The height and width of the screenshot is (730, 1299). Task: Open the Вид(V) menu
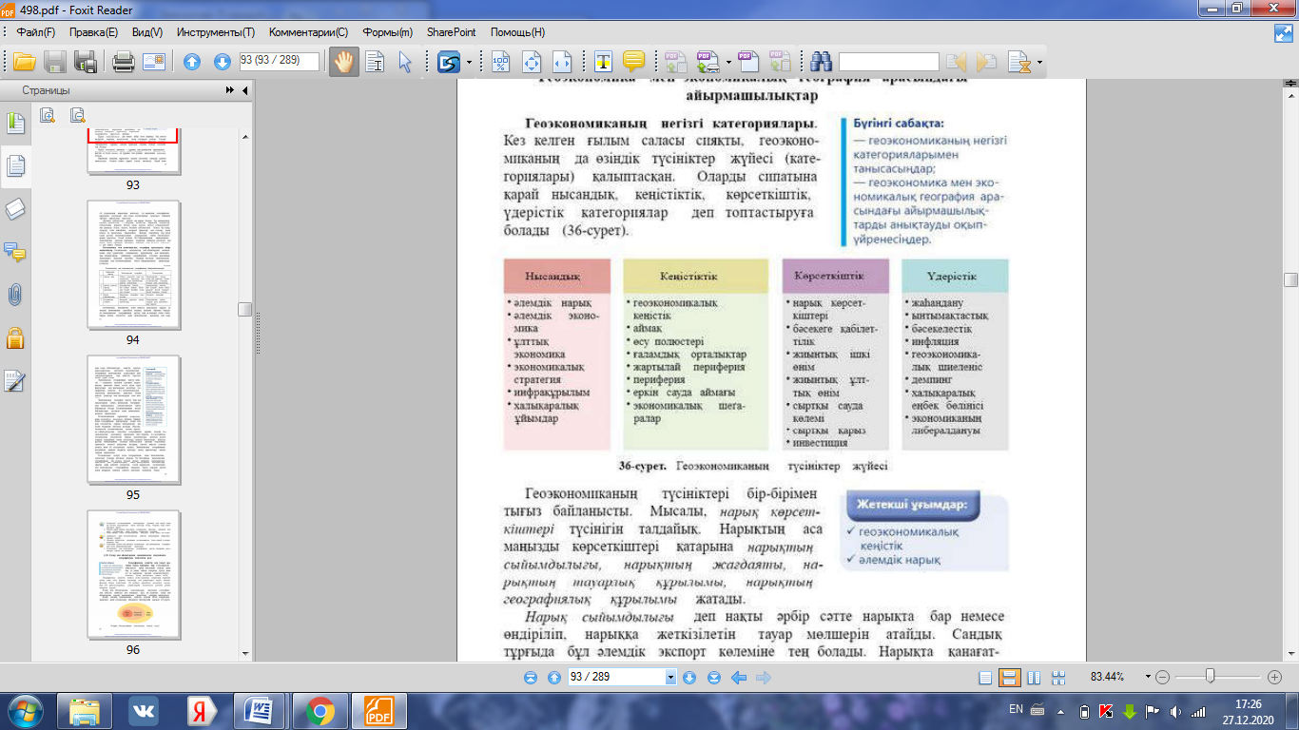[147, 31]
